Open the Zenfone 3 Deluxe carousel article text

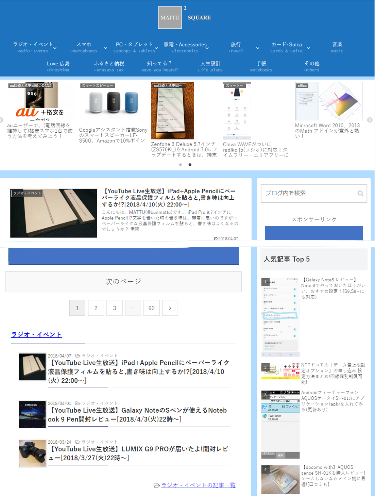(185, 149)
